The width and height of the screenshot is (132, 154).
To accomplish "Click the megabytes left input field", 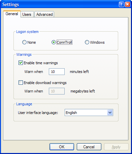I will (57, 91).
